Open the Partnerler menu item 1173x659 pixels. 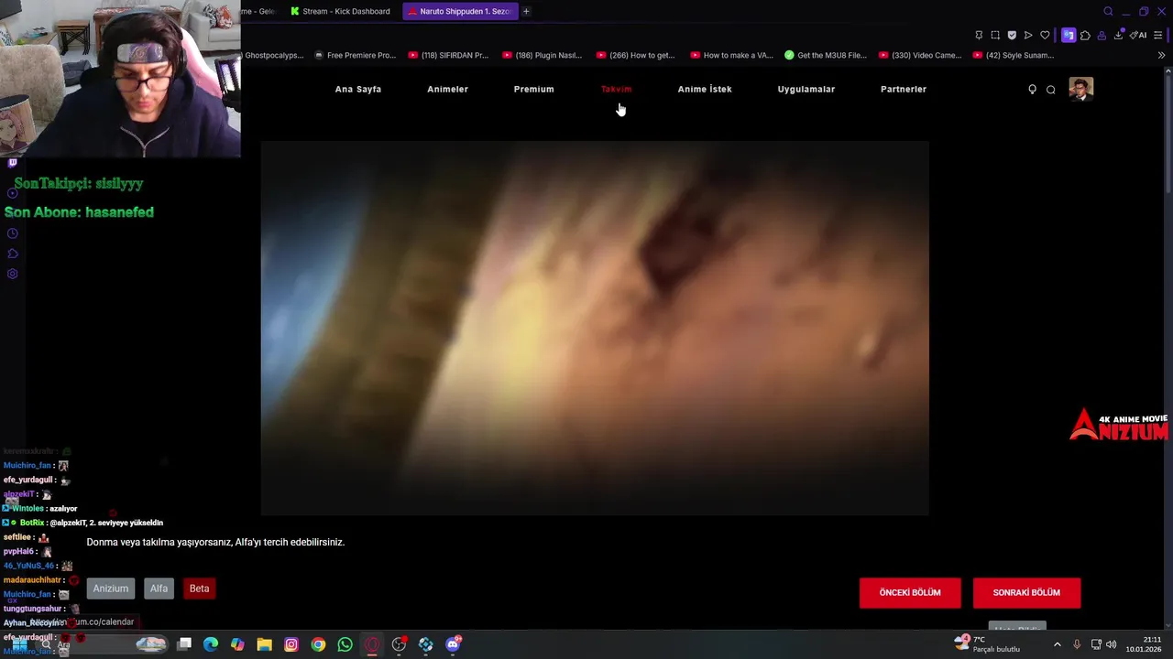tap(904, 89)
